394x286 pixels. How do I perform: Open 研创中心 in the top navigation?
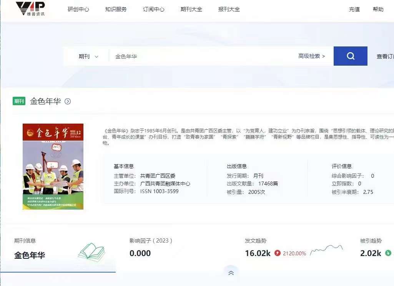[x=78, y=9]
